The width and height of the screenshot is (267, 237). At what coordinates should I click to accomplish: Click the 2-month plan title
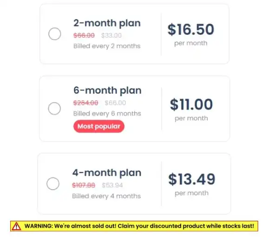(107, 23)
